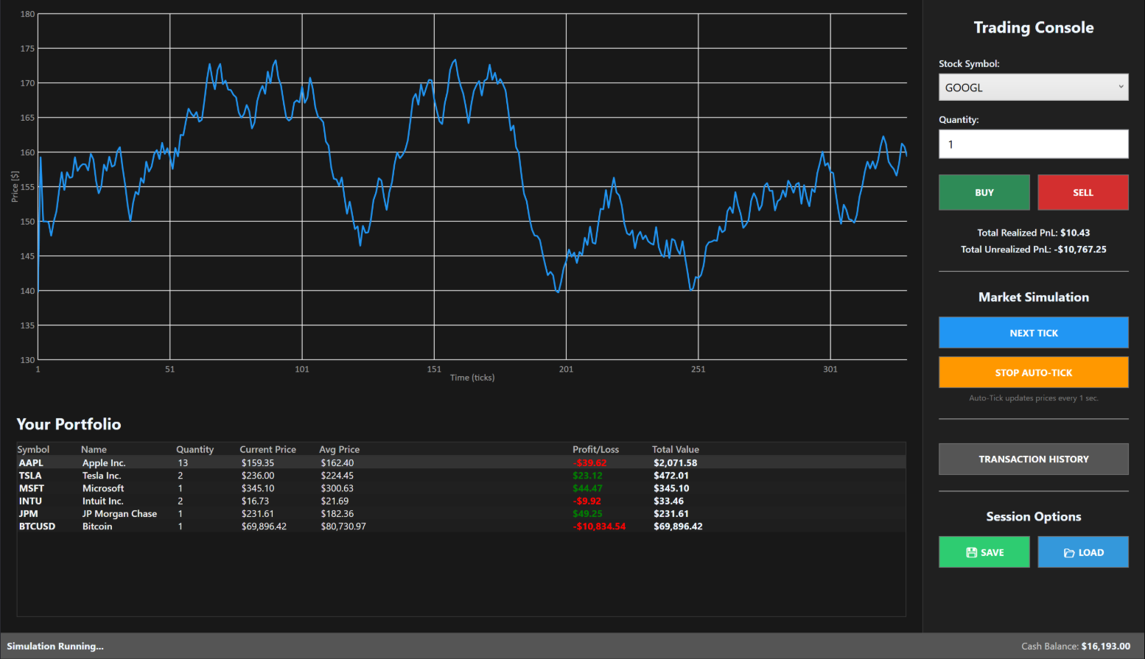Viewport: 1145px width, 659px height.
Task: Click the floppy disk icon on SAVE button
Action: [973, 551]
